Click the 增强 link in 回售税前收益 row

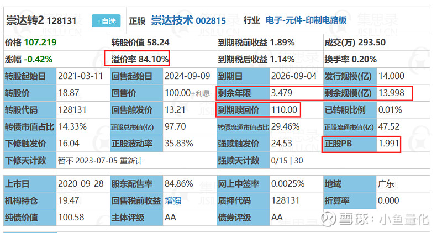[173, 200]
